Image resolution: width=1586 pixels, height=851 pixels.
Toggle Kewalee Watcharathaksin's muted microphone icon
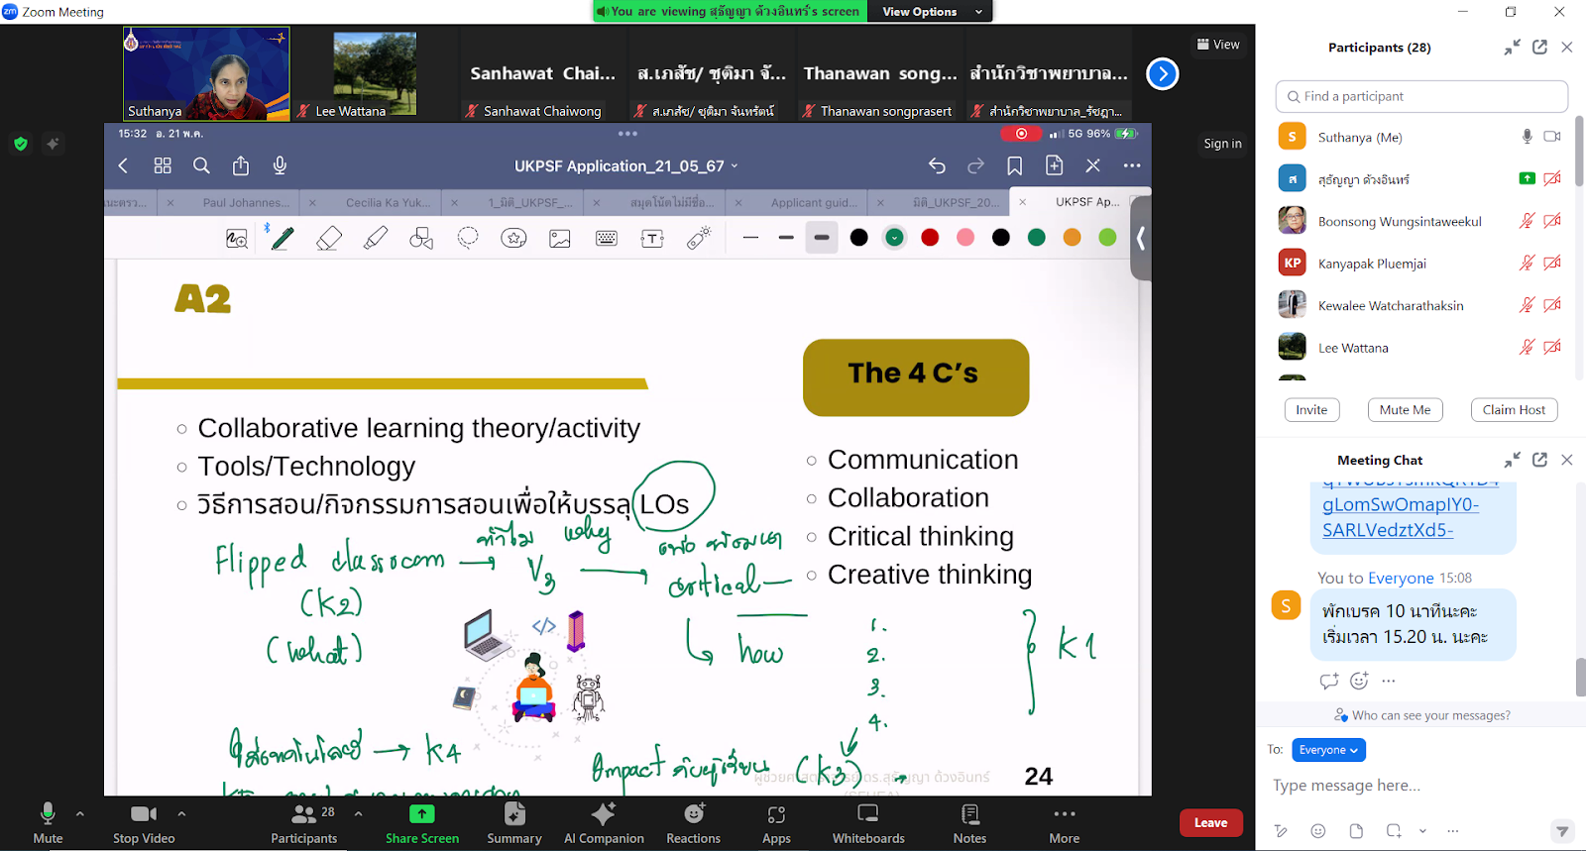1528,305
